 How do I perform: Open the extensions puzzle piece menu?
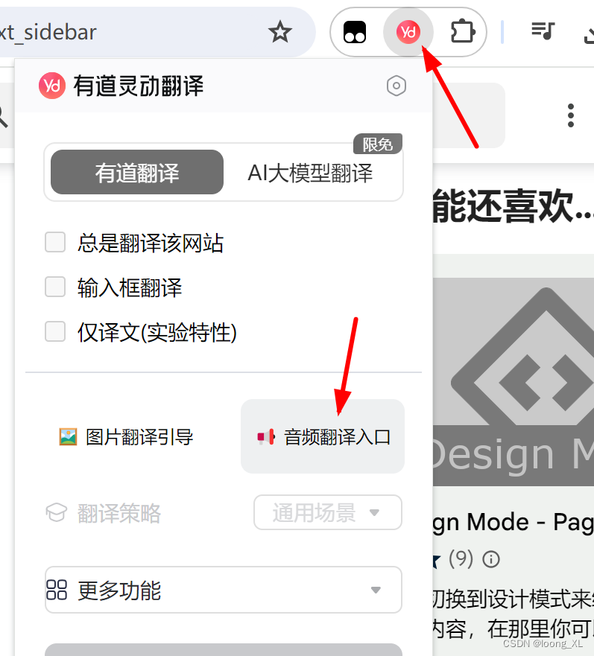(463, 32)
